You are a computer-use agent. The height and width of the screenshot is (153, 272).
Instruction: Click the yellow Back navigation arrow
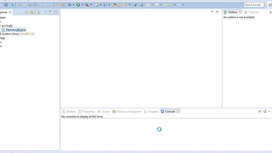(x=170, y=5)
